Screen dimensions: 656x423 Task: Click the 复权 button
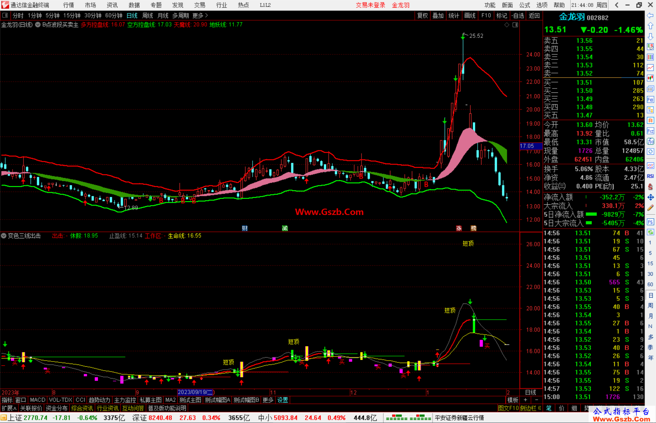click(422, 15)
